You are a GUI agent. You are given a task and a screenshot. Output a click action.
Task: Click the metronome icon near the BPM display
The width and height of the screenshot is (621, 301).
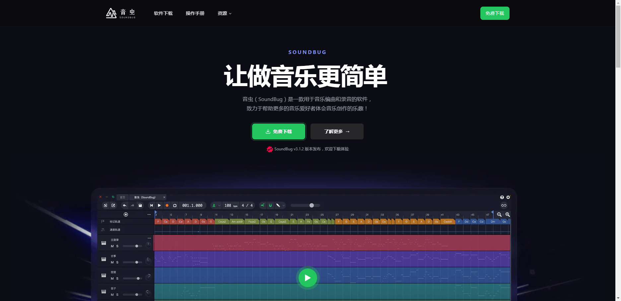pos(214,205)
